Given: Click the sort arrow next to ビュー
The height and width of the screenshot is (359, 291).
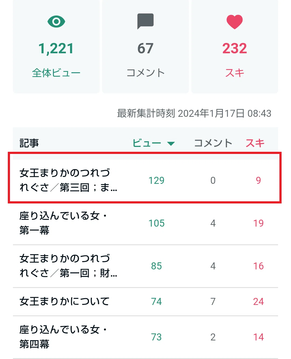Looking at the screenshot, I should coord(171,143).
